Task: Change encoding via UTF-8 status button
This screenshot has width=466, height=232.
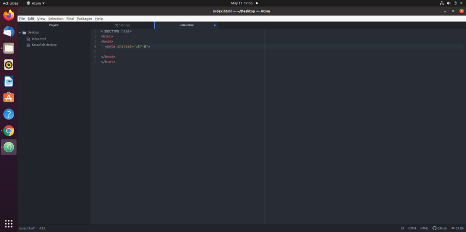Action: [412, 228]
